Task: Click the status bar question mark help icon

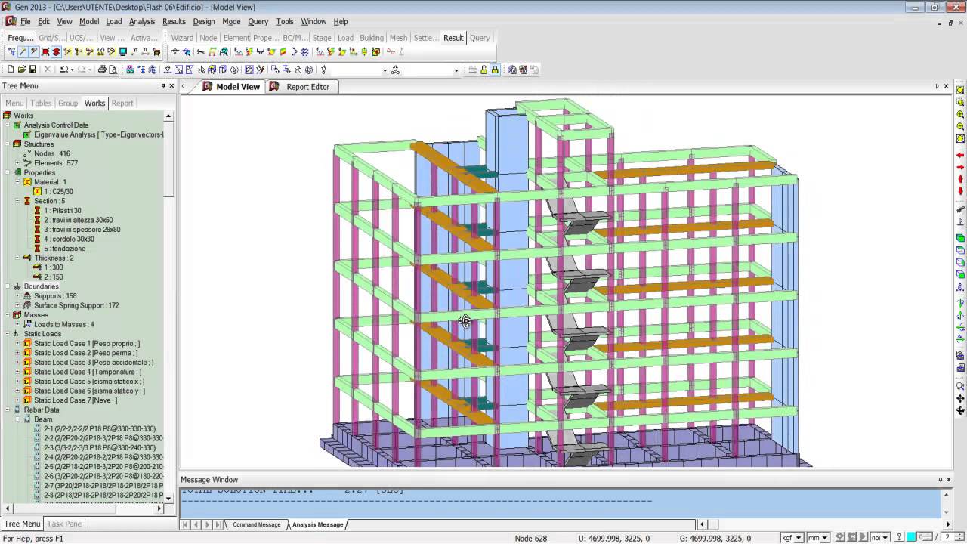Action: pos(899,538)
